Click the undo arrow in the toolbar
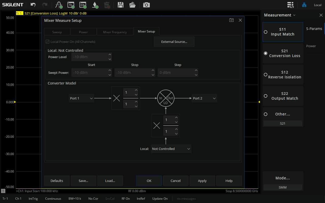 33,5
